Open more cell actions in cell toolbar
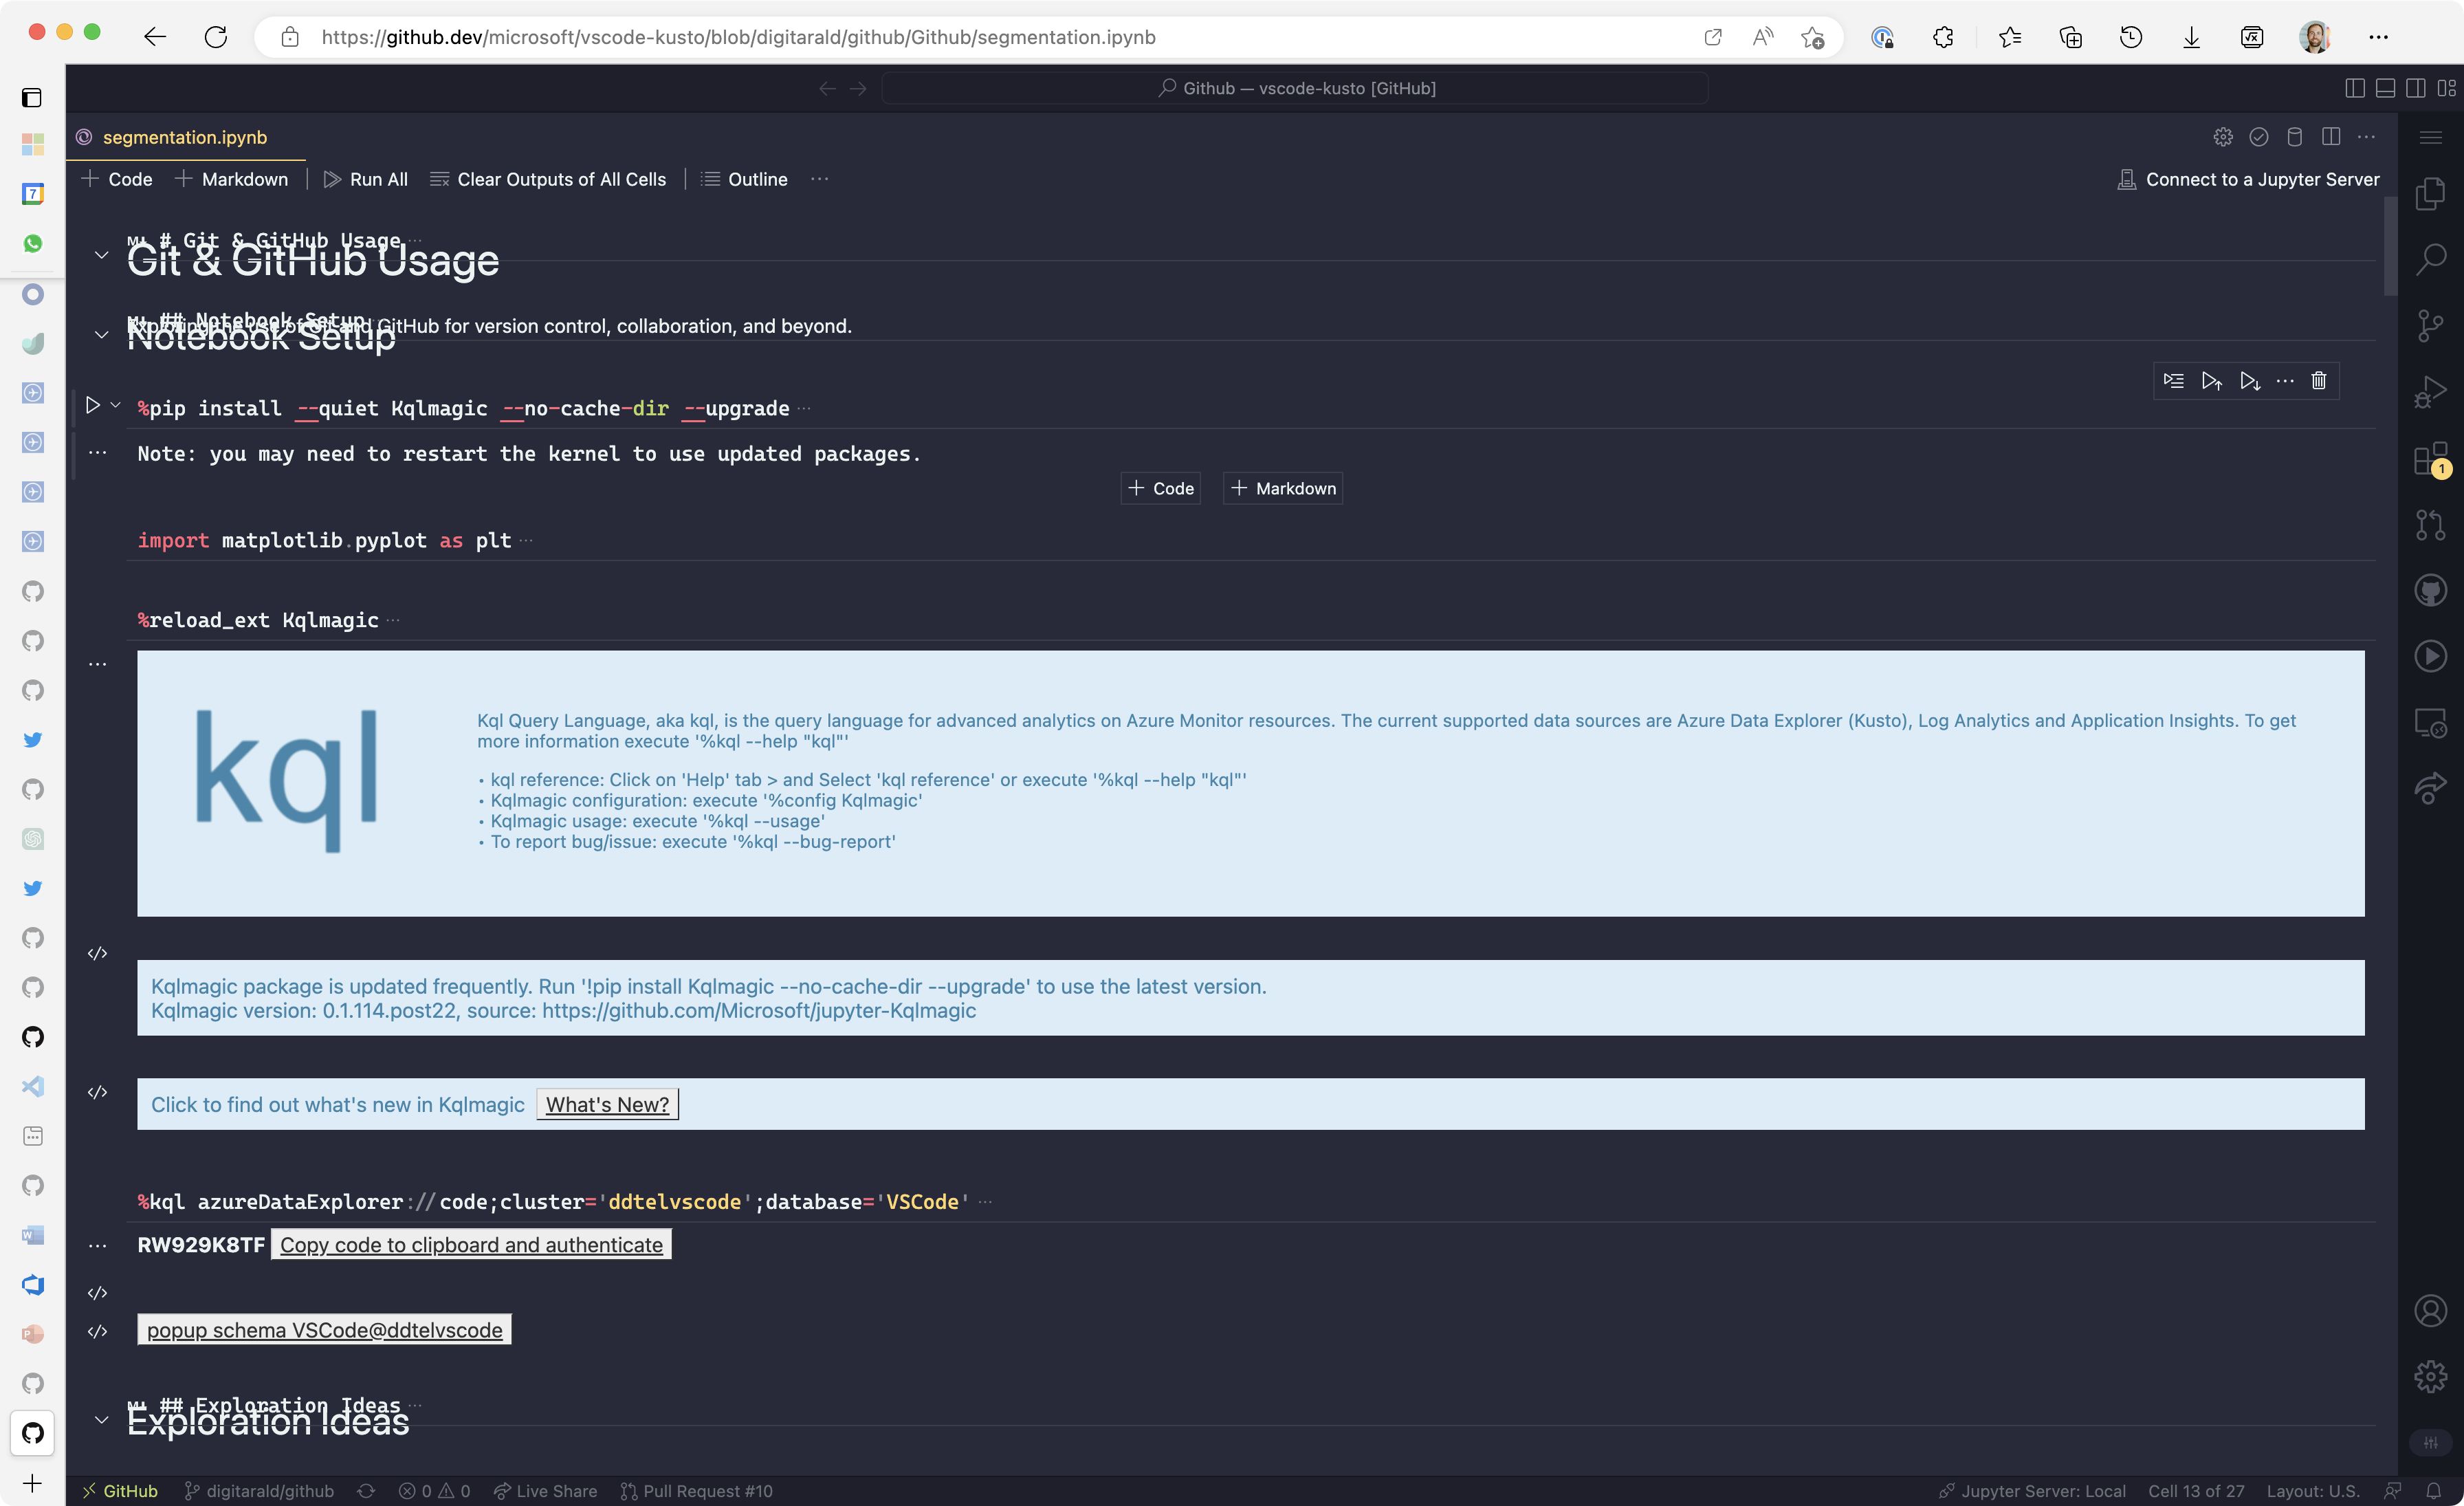The image size is (2464, 1506). (2285, 381)
